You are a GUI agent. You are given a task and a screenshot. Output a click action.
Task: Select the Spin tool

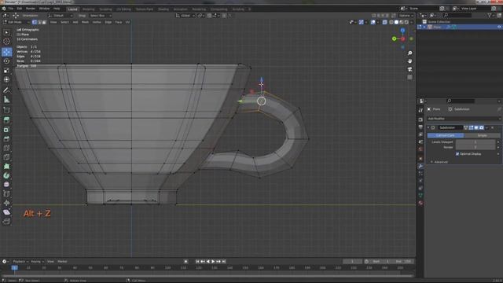6,175
